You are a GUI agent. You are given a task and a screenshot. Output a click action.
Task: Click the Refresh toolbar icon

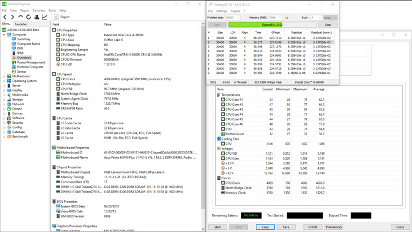tap(28, 17)
